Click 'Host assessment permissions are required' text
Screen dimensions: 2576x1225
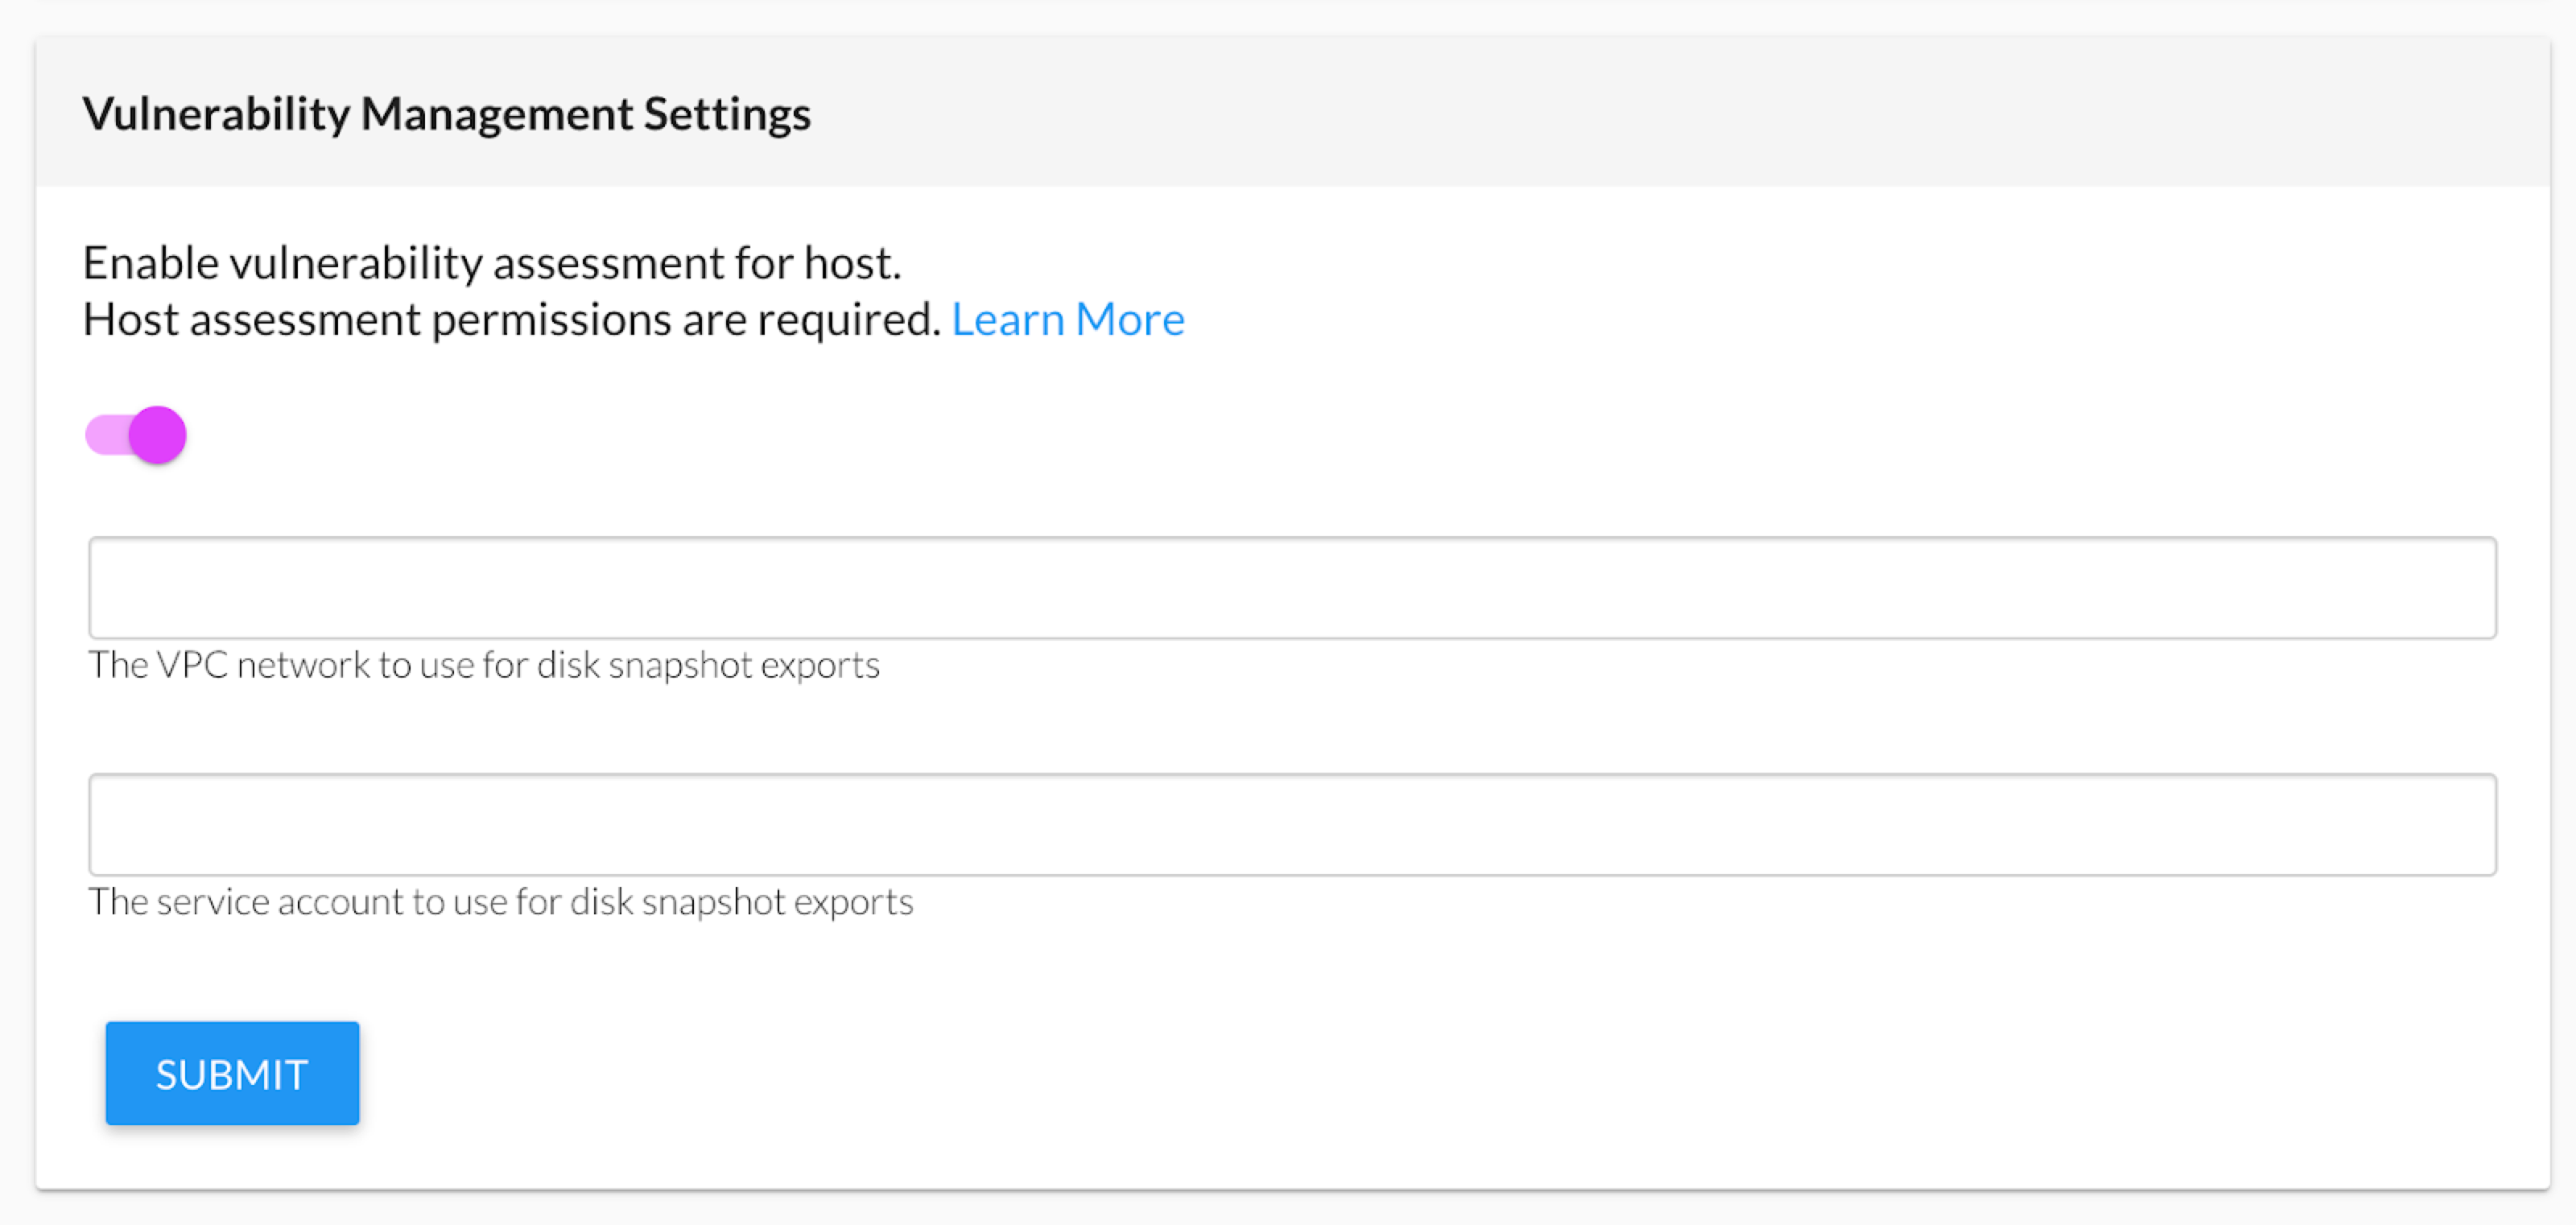(x=511, y=320)
